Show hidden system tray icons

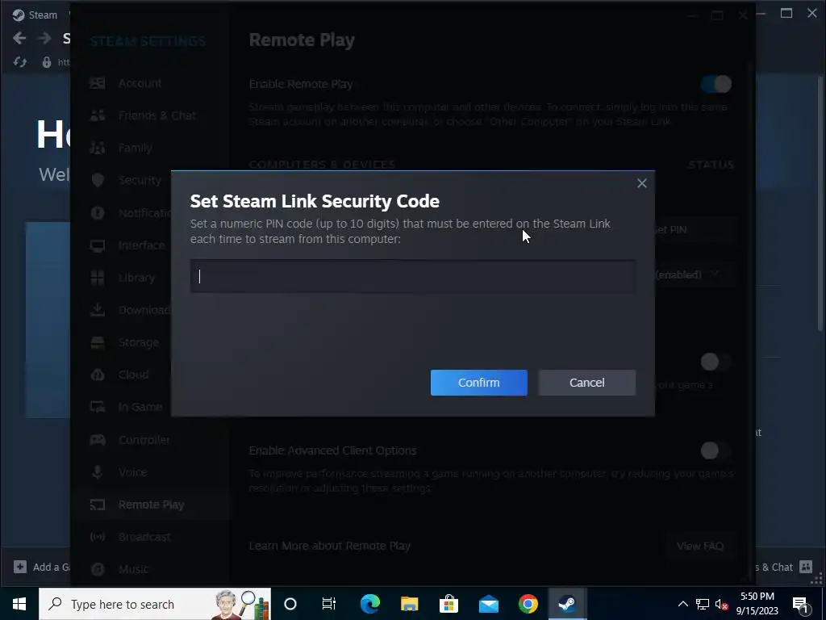tap(682, 604)
